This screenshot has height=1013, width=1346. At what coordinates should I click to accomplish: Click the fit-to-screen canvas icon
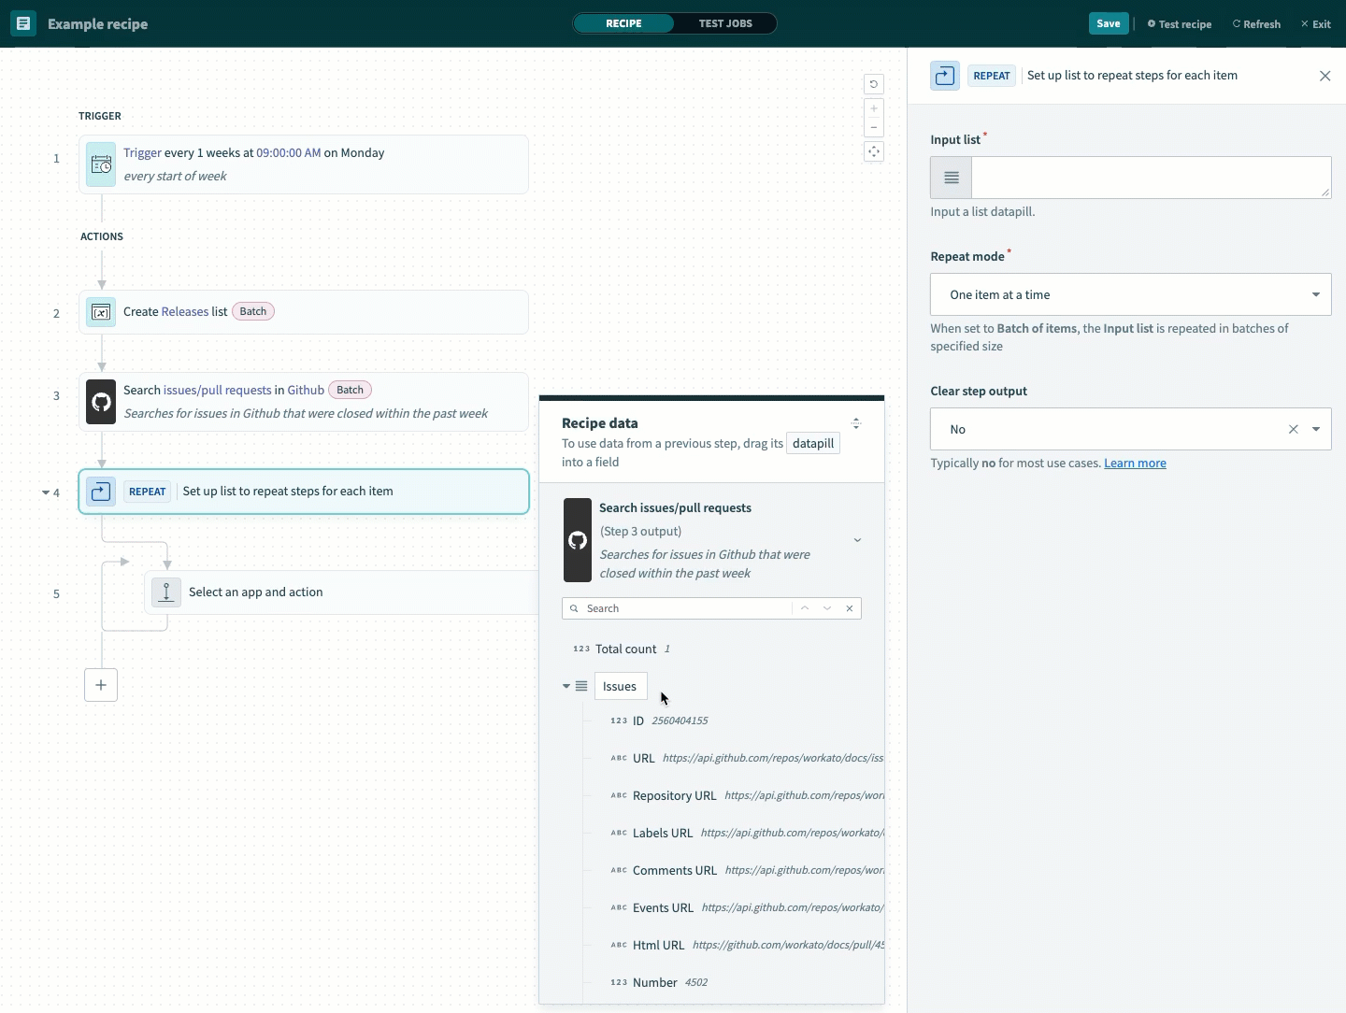point(874,151)
